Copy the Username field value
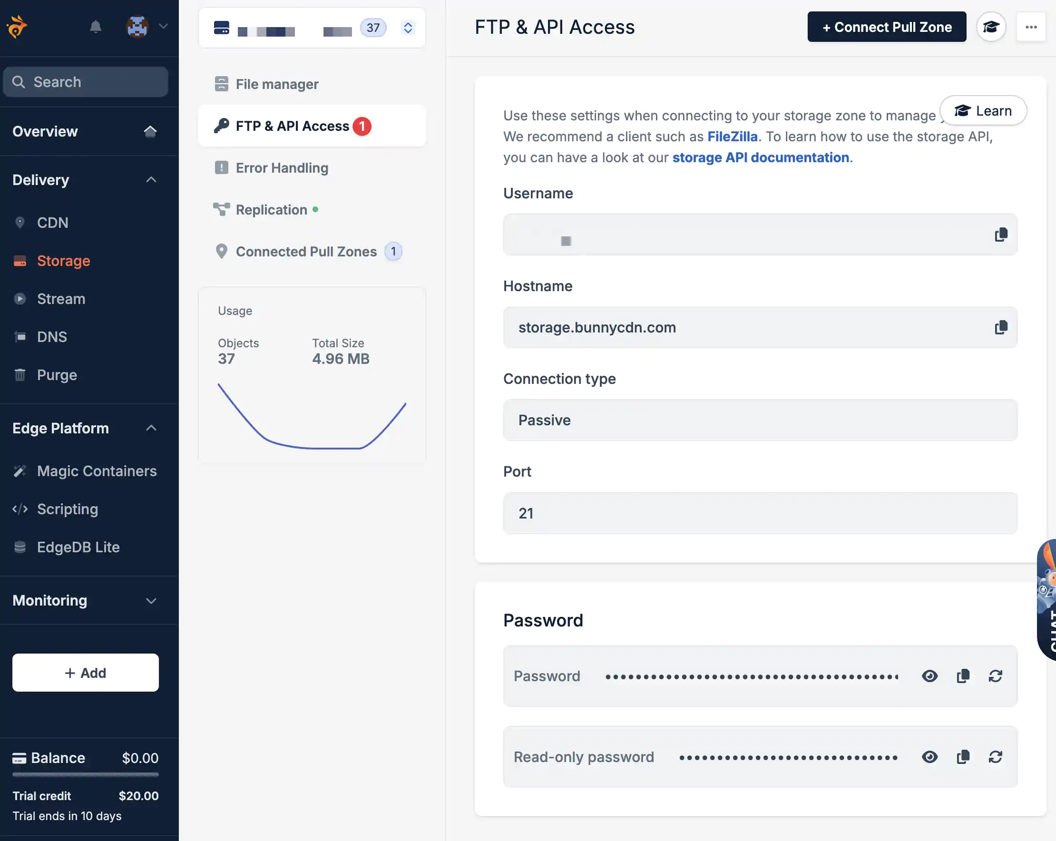Image resolution: width=1056 pixels, height=841 pixels. 1001,235
